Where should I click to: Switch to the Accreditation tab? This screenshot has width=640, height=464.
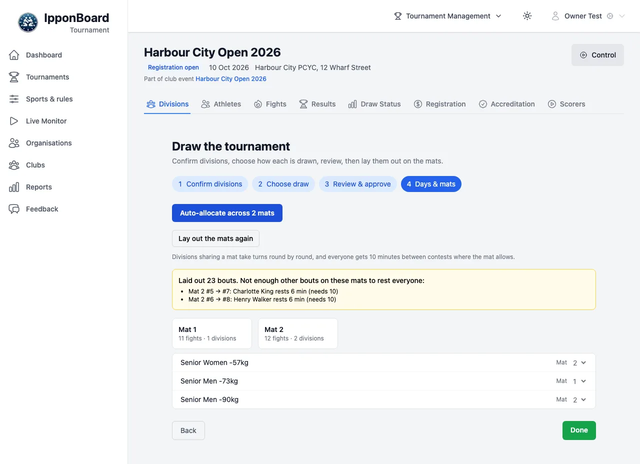click(x=507, y=104)
